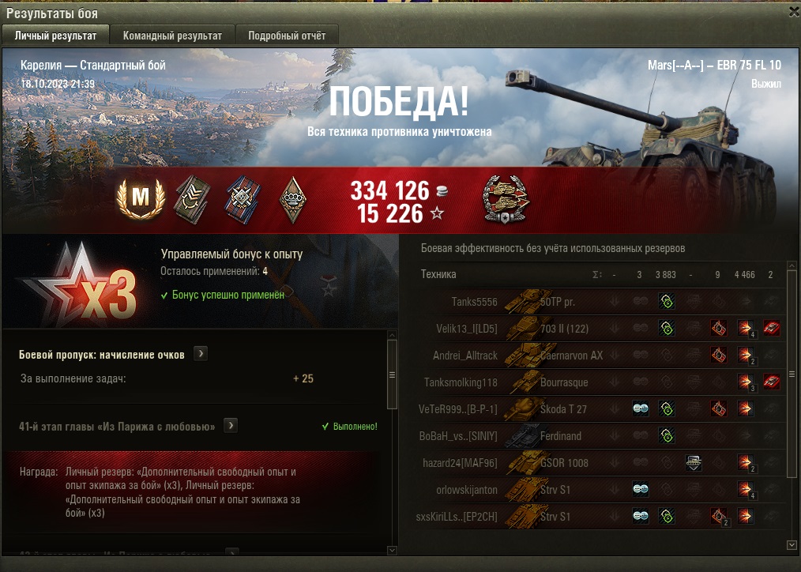Click the tank wreath achievement badge

506,200
